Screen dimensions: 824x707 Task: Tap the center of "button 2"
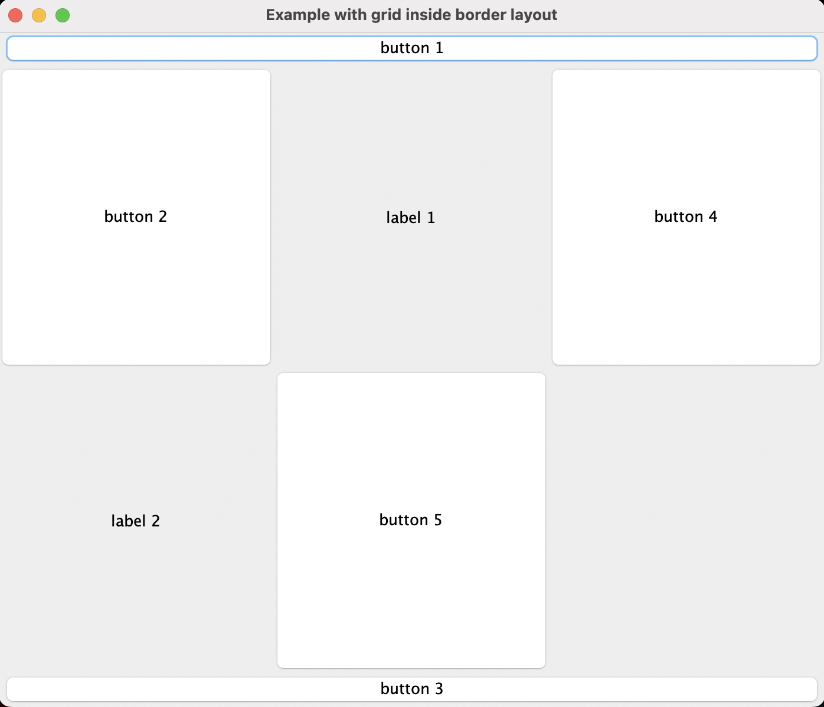pos(136,217)
